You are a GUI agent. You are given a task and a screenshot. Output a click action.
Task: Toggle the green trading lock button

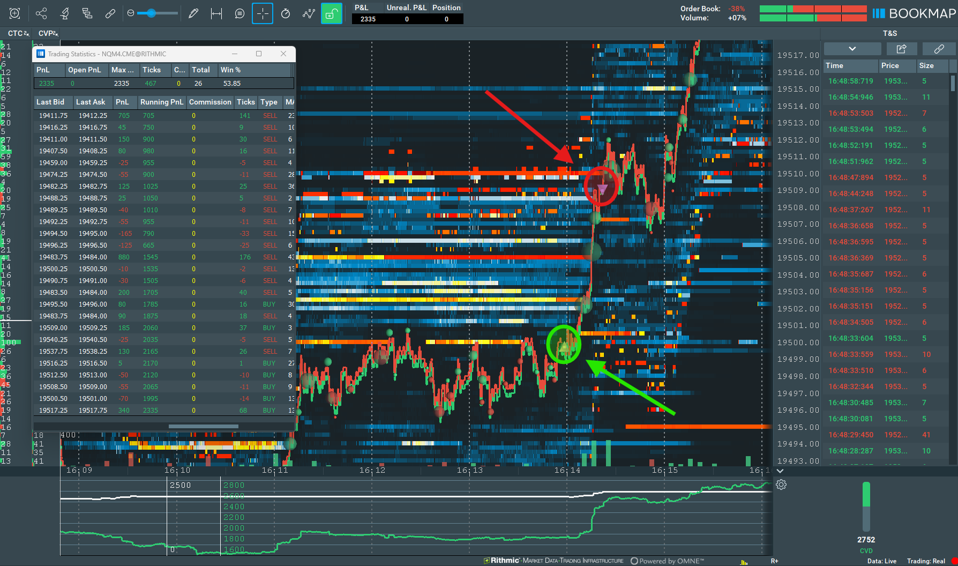(x=332, y=13)
